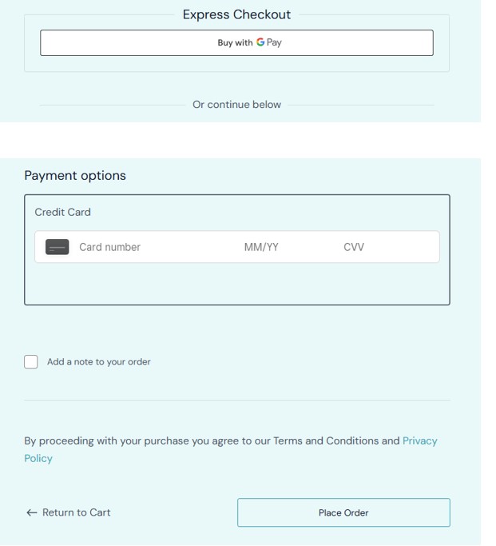
Task: Go back via Return to Cart link
Action: (76, 512)
